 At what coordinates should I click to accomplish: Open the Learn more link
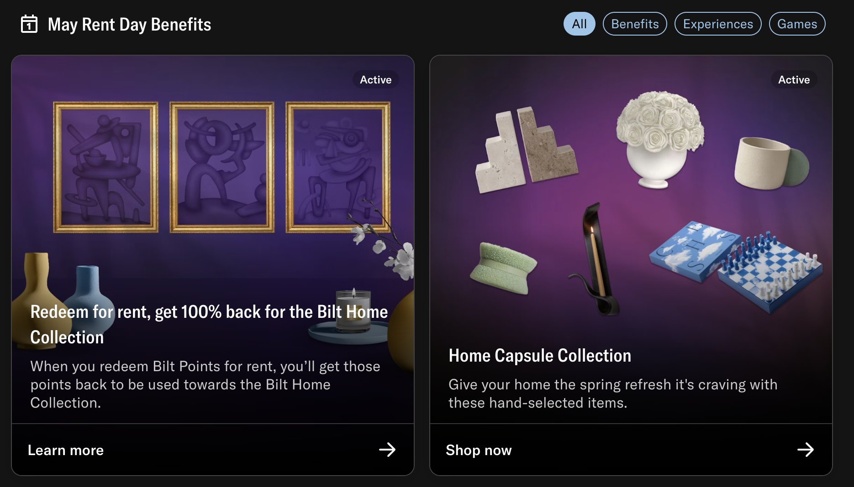pos(66,450)
